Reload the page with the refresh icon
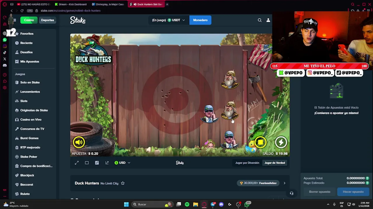The image size is (373, 209). [x=22, y=11]
